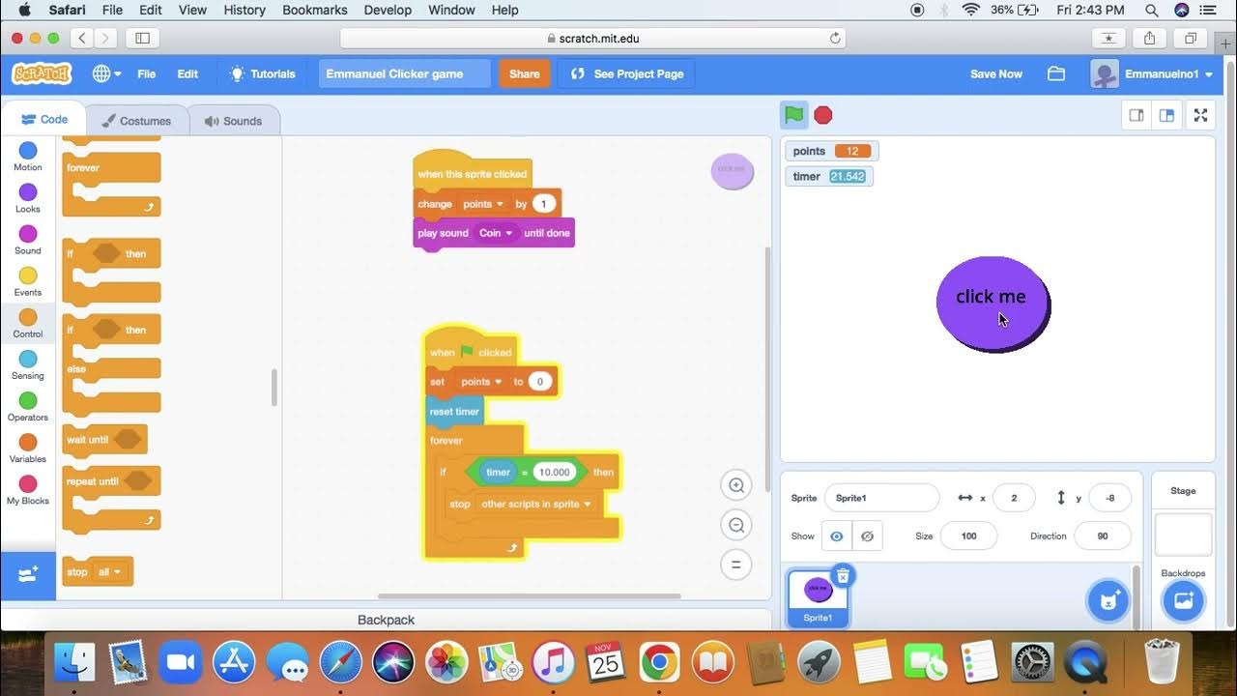Viewport: 1237px width, 696px height.
Task: Select the Sensing block category
Action: coord(28,364)
